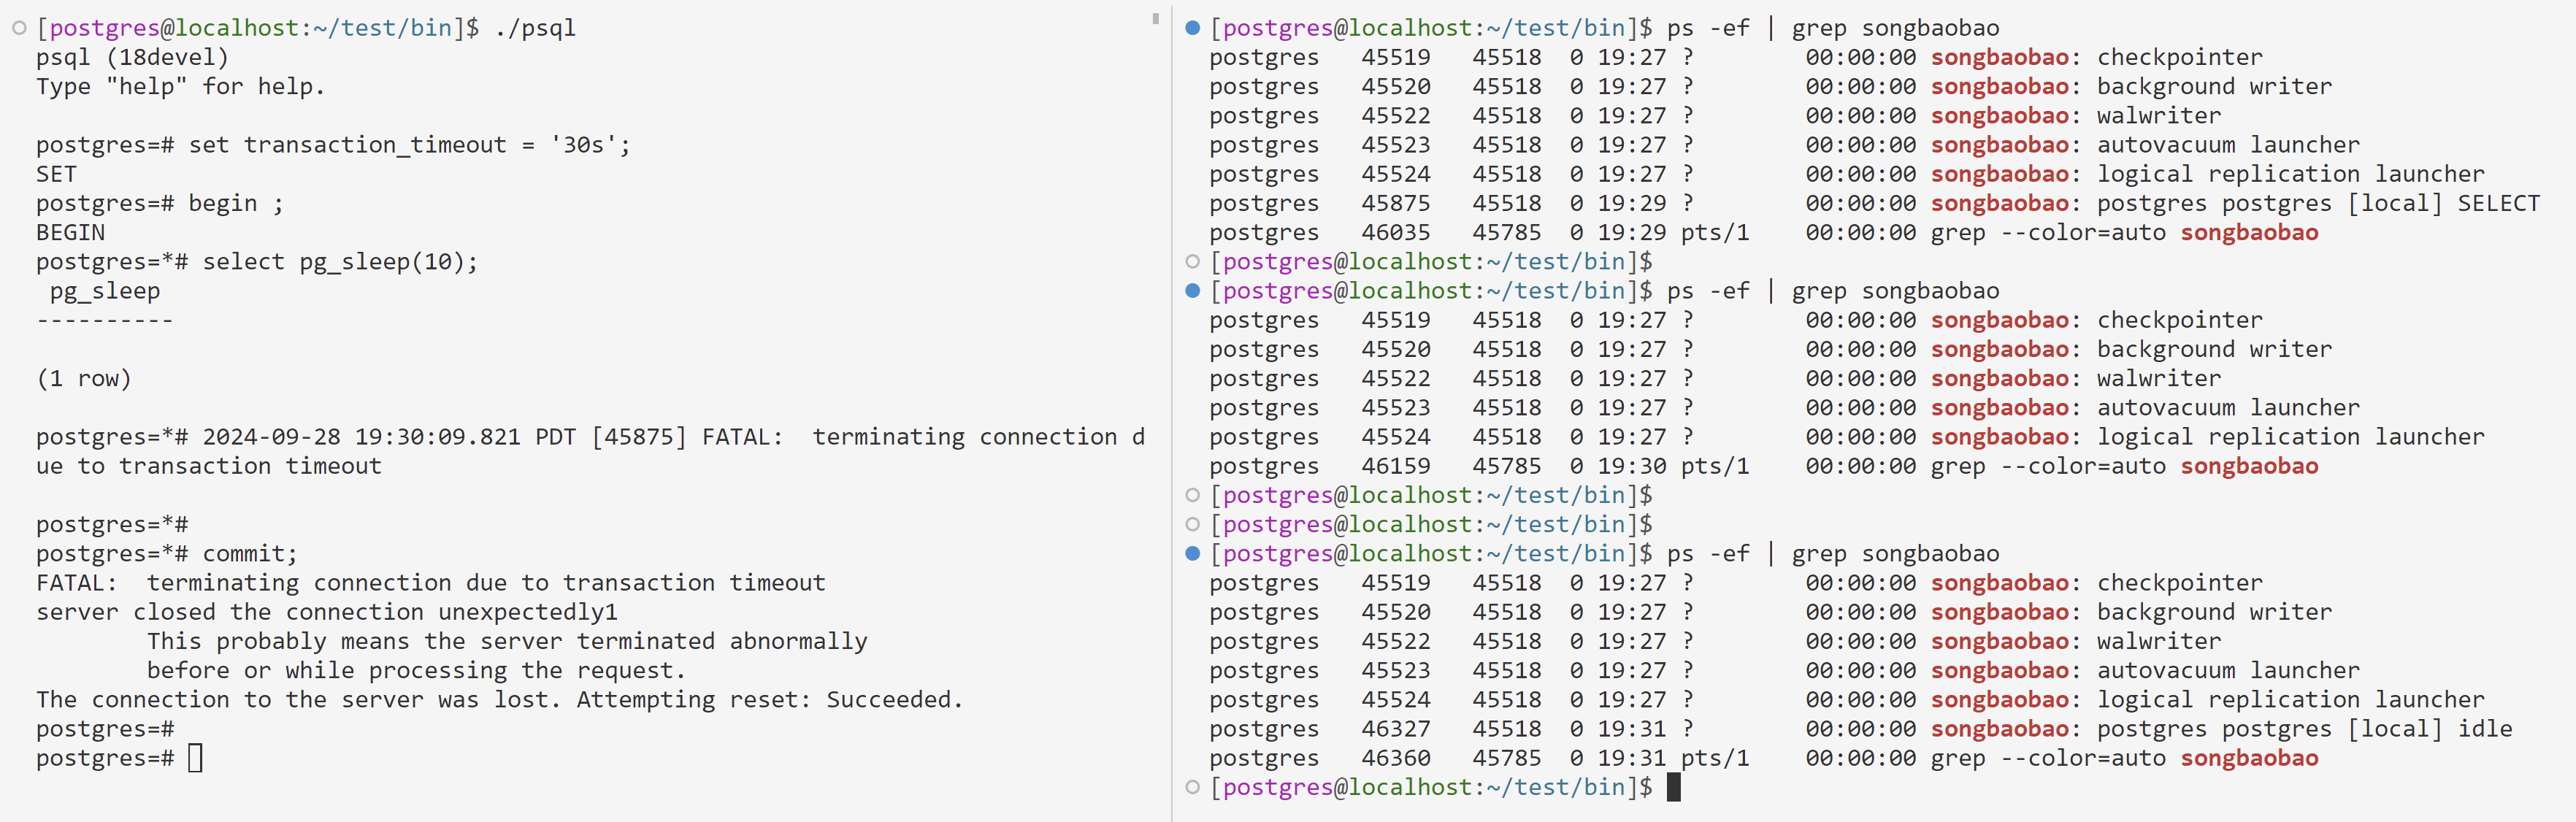The height and width of the screenshot is (822, 2576).
Task: Click the commit; command in the left terminal
Action: point(250,554)
